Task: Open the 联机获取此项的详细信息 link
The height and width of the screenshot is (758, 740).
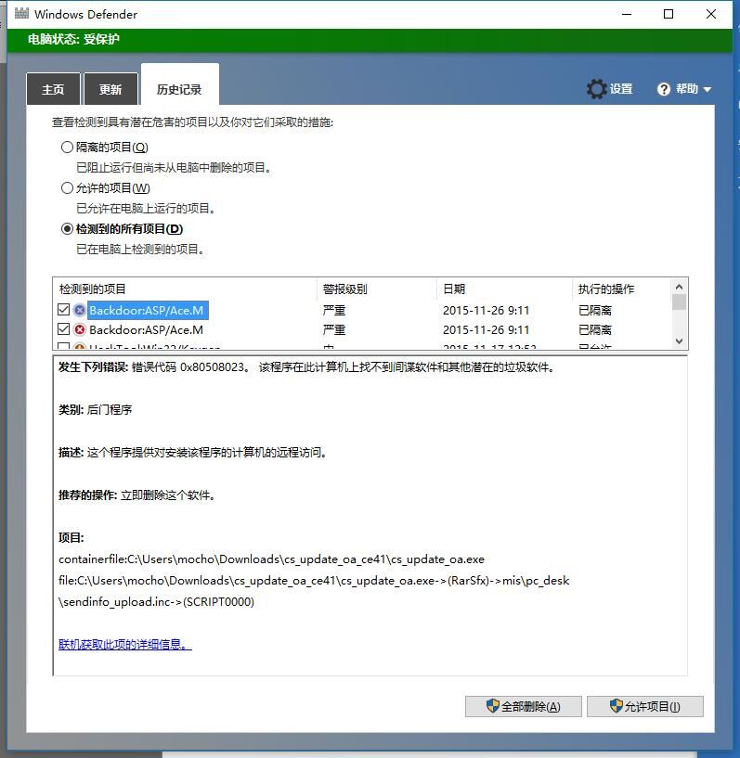Action: point(124,644)
